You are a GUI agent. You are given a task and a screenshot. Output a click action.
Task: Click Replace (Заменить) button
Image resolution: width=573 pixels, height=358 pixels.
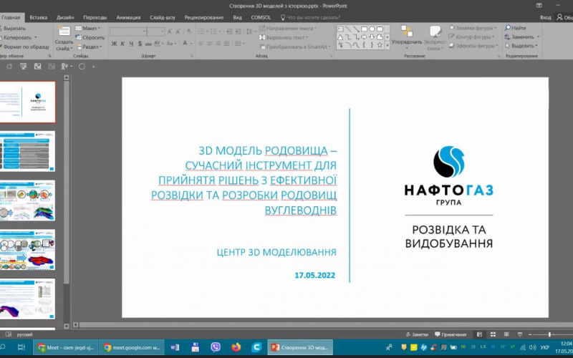click(522, 37)
